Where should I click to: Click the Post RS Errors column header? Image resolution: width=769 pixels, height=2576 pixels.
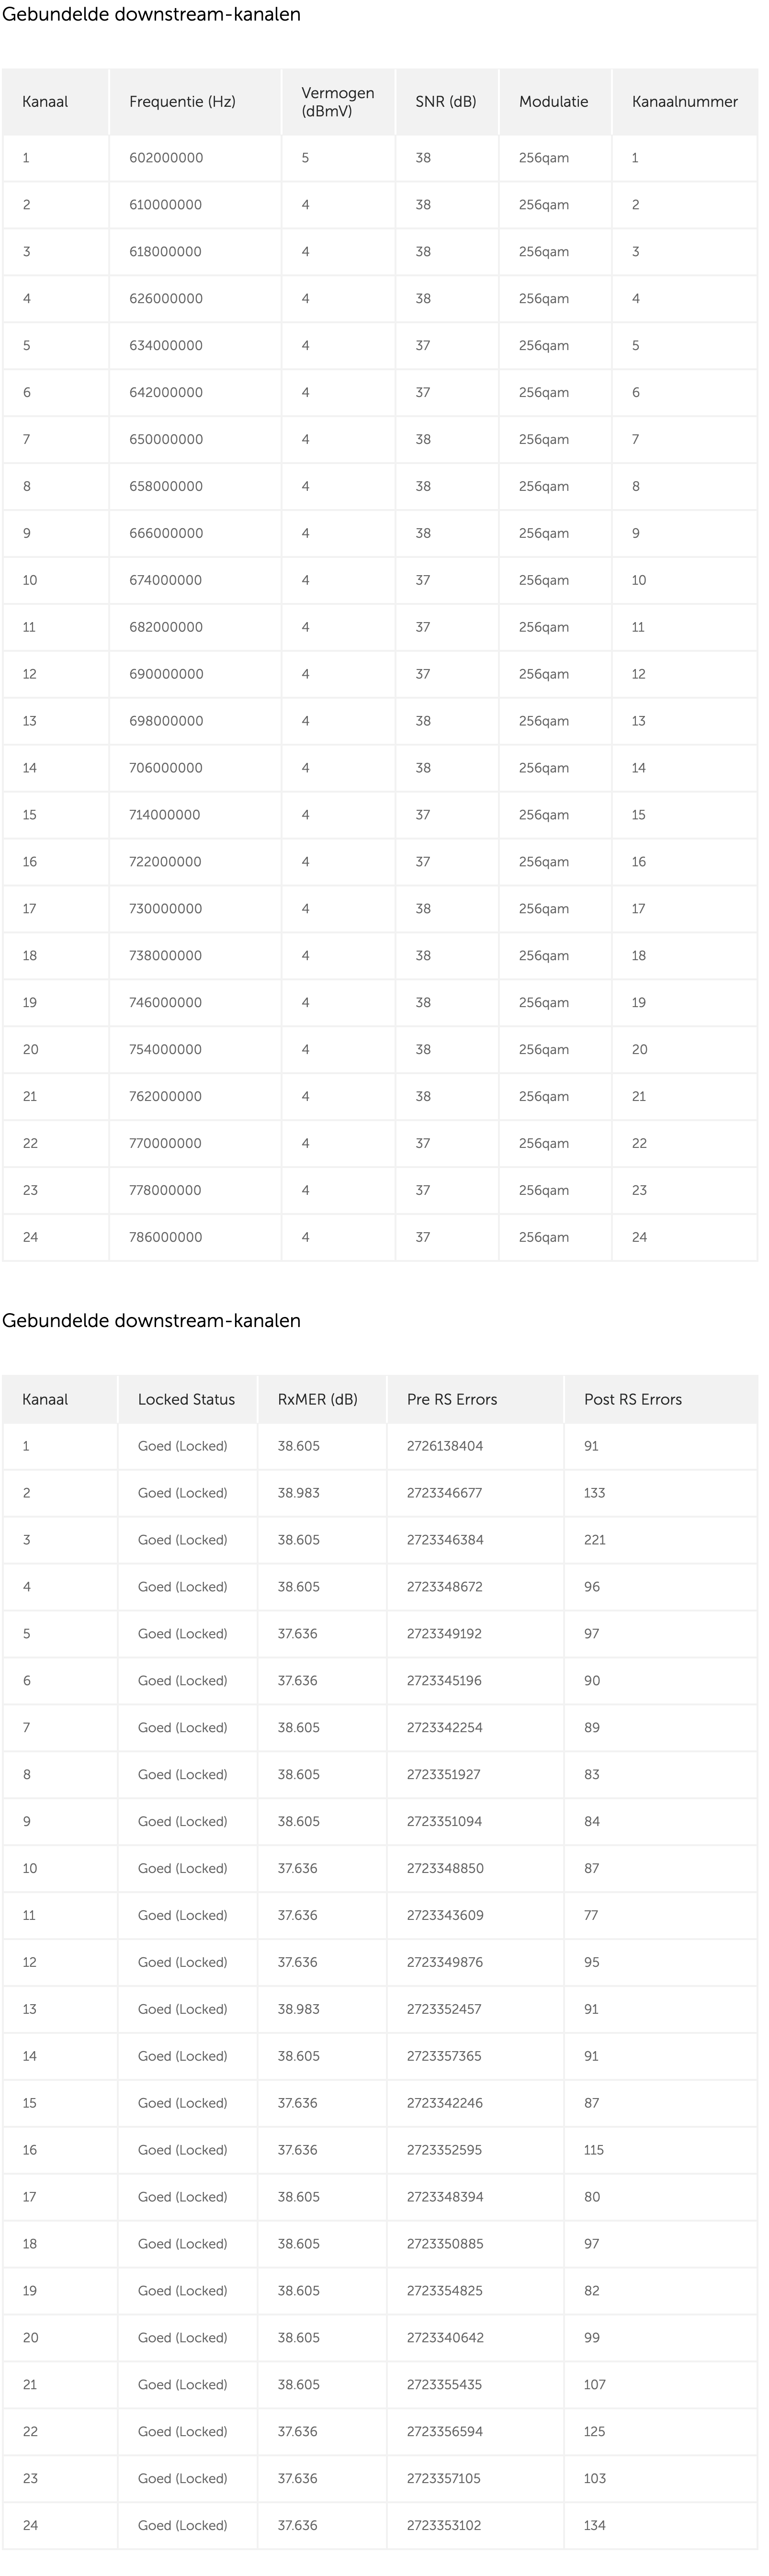(x=632, y=1400)
